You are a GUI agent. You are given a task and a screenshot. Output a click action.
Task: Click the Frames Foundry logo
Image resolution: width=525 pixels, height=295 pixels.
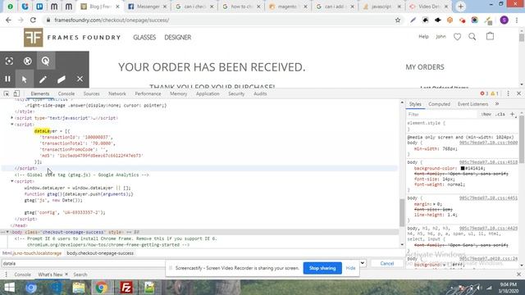click(33, 37)
